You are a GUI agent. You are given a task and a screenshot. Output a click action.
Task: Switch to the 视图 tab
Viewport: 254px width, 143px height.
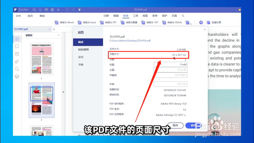[145, 16]
